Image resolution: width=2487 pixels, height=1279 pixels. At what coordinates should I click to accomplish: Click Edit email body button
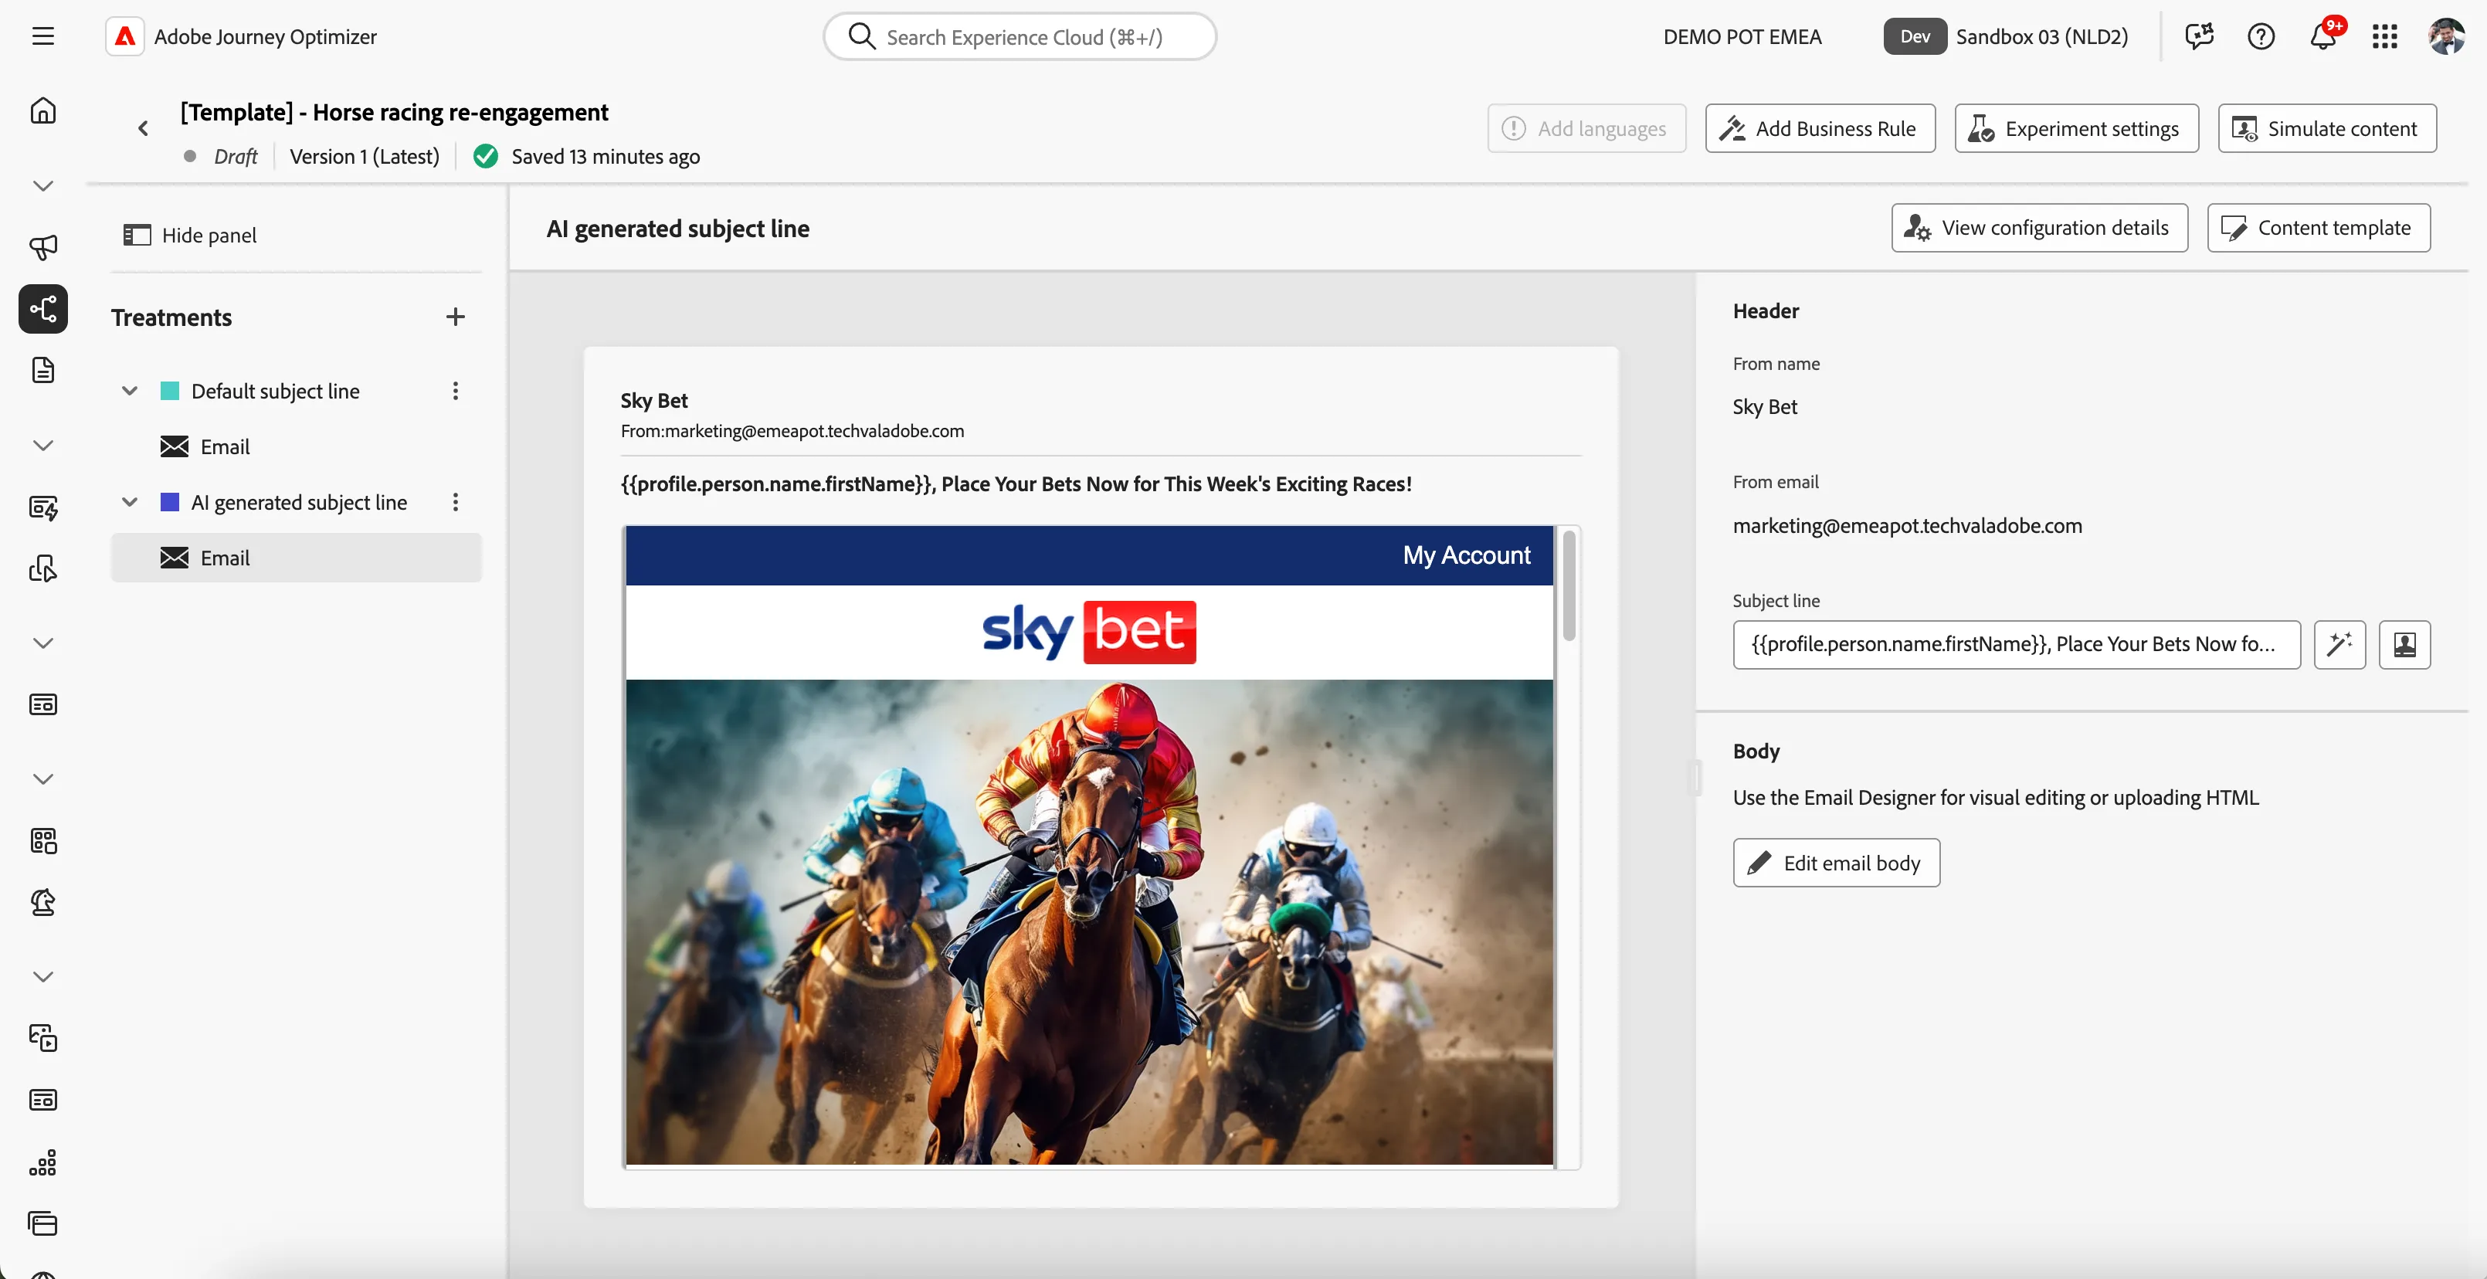coord(1835,863)
